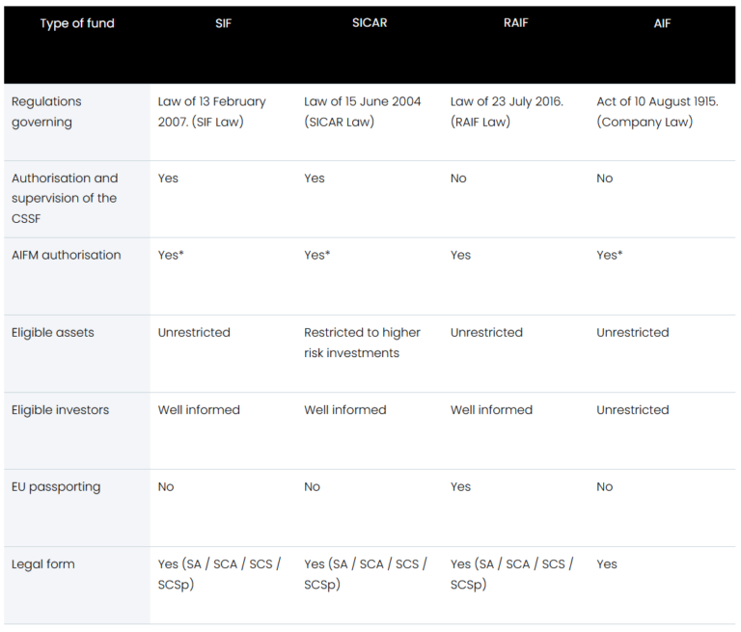The image size is (741, 632).
Task: Click the SIF column header
Action: [223, 23]
